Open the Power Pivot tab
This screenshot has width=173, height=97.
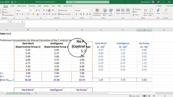(x=68, y=6)
